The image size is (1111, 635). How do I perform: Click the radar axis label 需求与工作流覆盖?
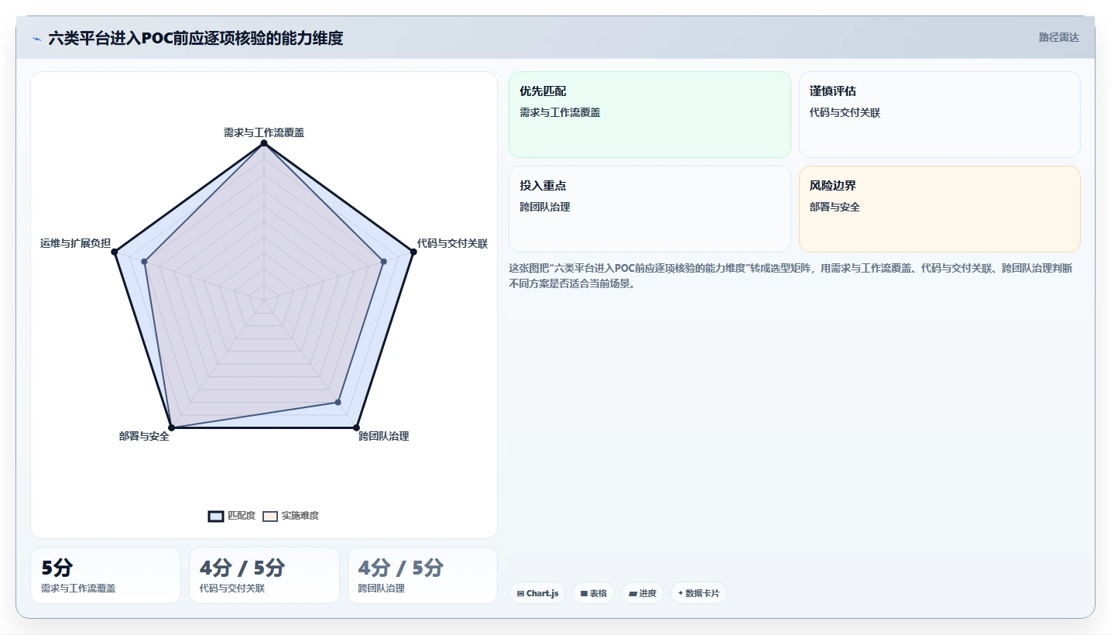tap(264, 132)
